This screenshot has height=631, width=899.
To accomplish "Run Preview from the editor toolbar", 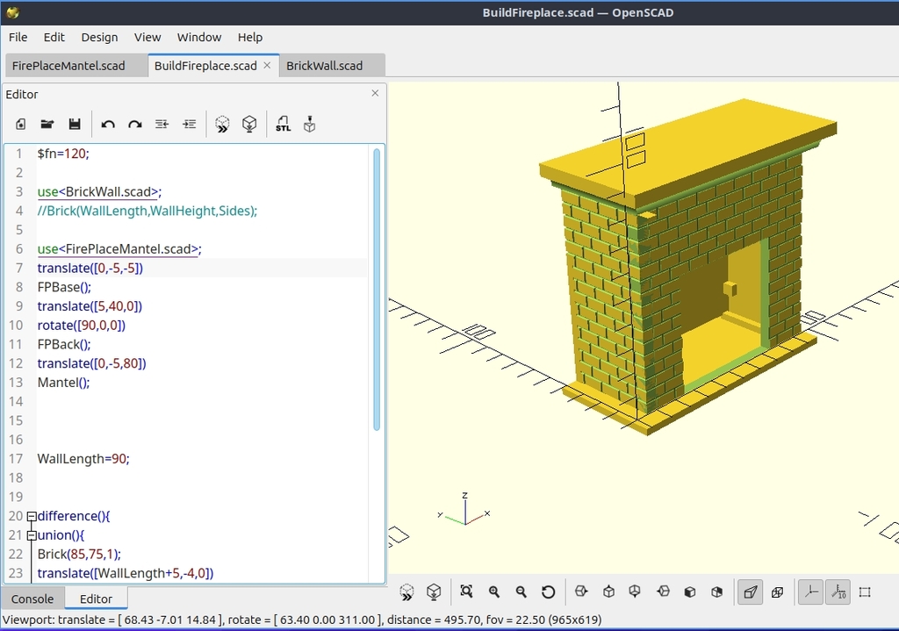I will click(x=222, y=124).
